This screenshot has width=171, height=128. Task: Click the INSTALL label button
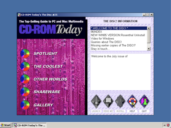pyautogui.click(x=120, y=111)
